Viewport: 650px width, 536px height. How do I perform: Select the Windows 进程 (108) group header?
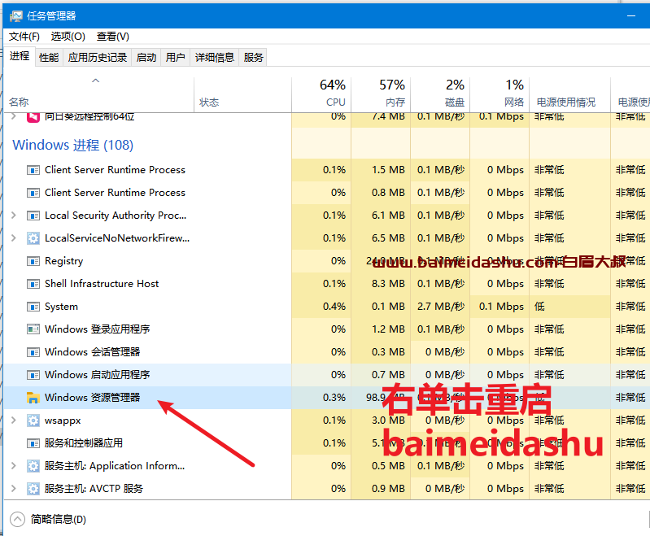coord(73,145)
